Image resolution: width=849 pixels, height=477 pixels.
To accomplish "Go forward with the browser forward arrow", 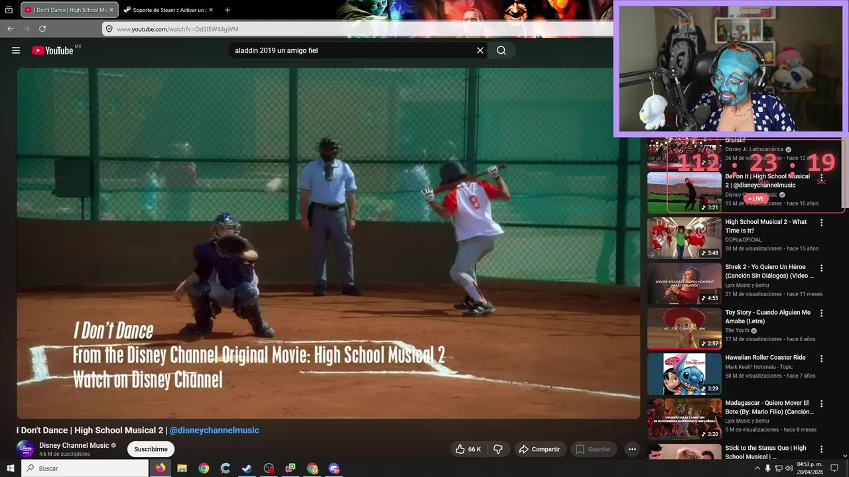I will pyautogui.click(x=27, y=28).
